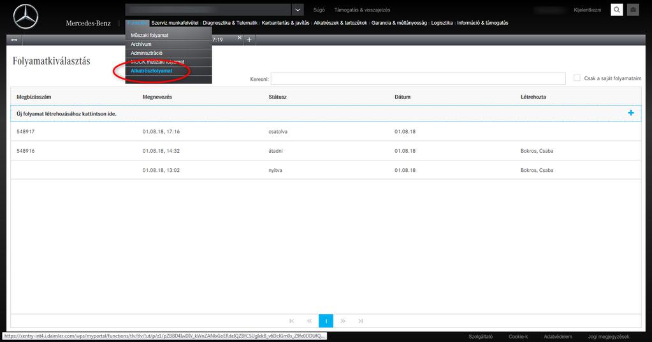Open the Szolgáltató footer link
The width and height of the screenshot is (652, 342).
481,337
